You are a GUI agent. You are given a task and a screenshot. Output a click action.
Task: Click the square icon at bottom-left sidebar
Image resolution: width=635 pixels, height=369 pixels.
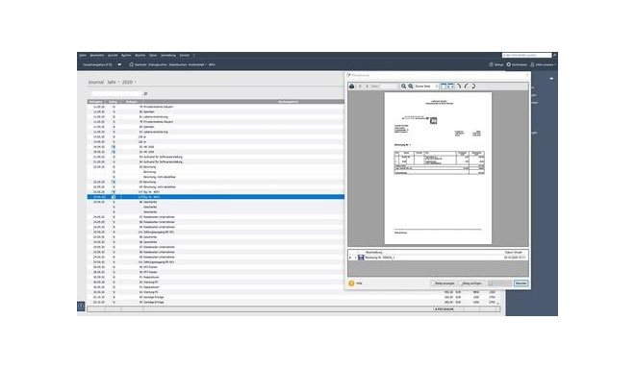coord(81,307)
